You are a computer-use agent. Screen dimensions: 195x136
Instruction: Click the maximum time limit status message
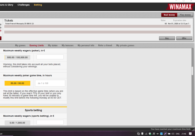pyautogui.click(x=170, y=129)
